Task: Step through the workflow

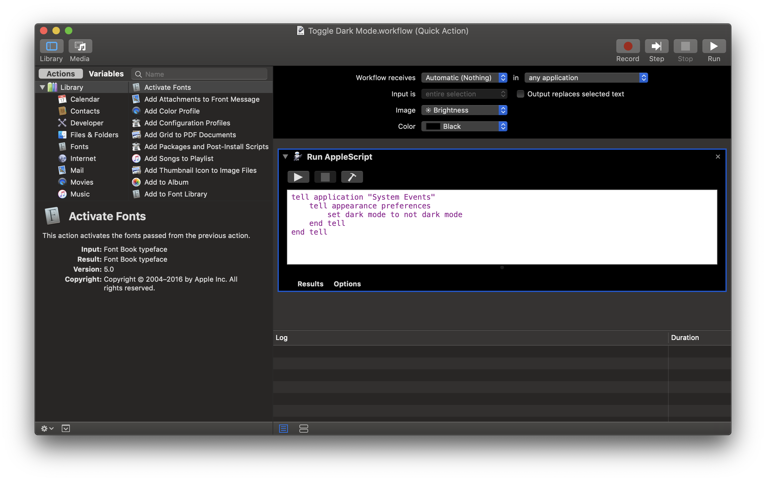Action: (x=656, y=46)
